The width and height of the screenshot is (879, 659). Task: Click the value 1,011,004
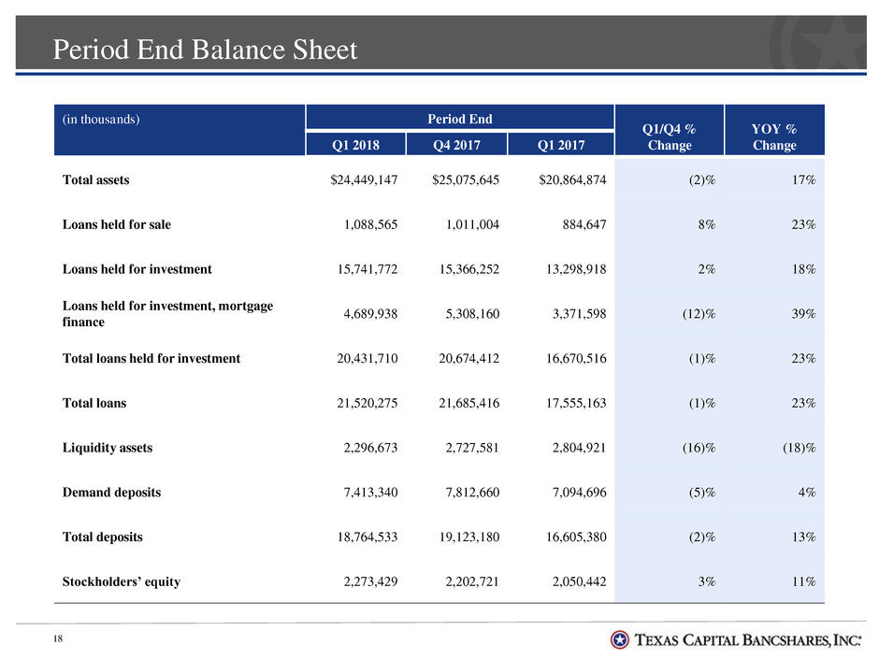(x=472, y=224)
